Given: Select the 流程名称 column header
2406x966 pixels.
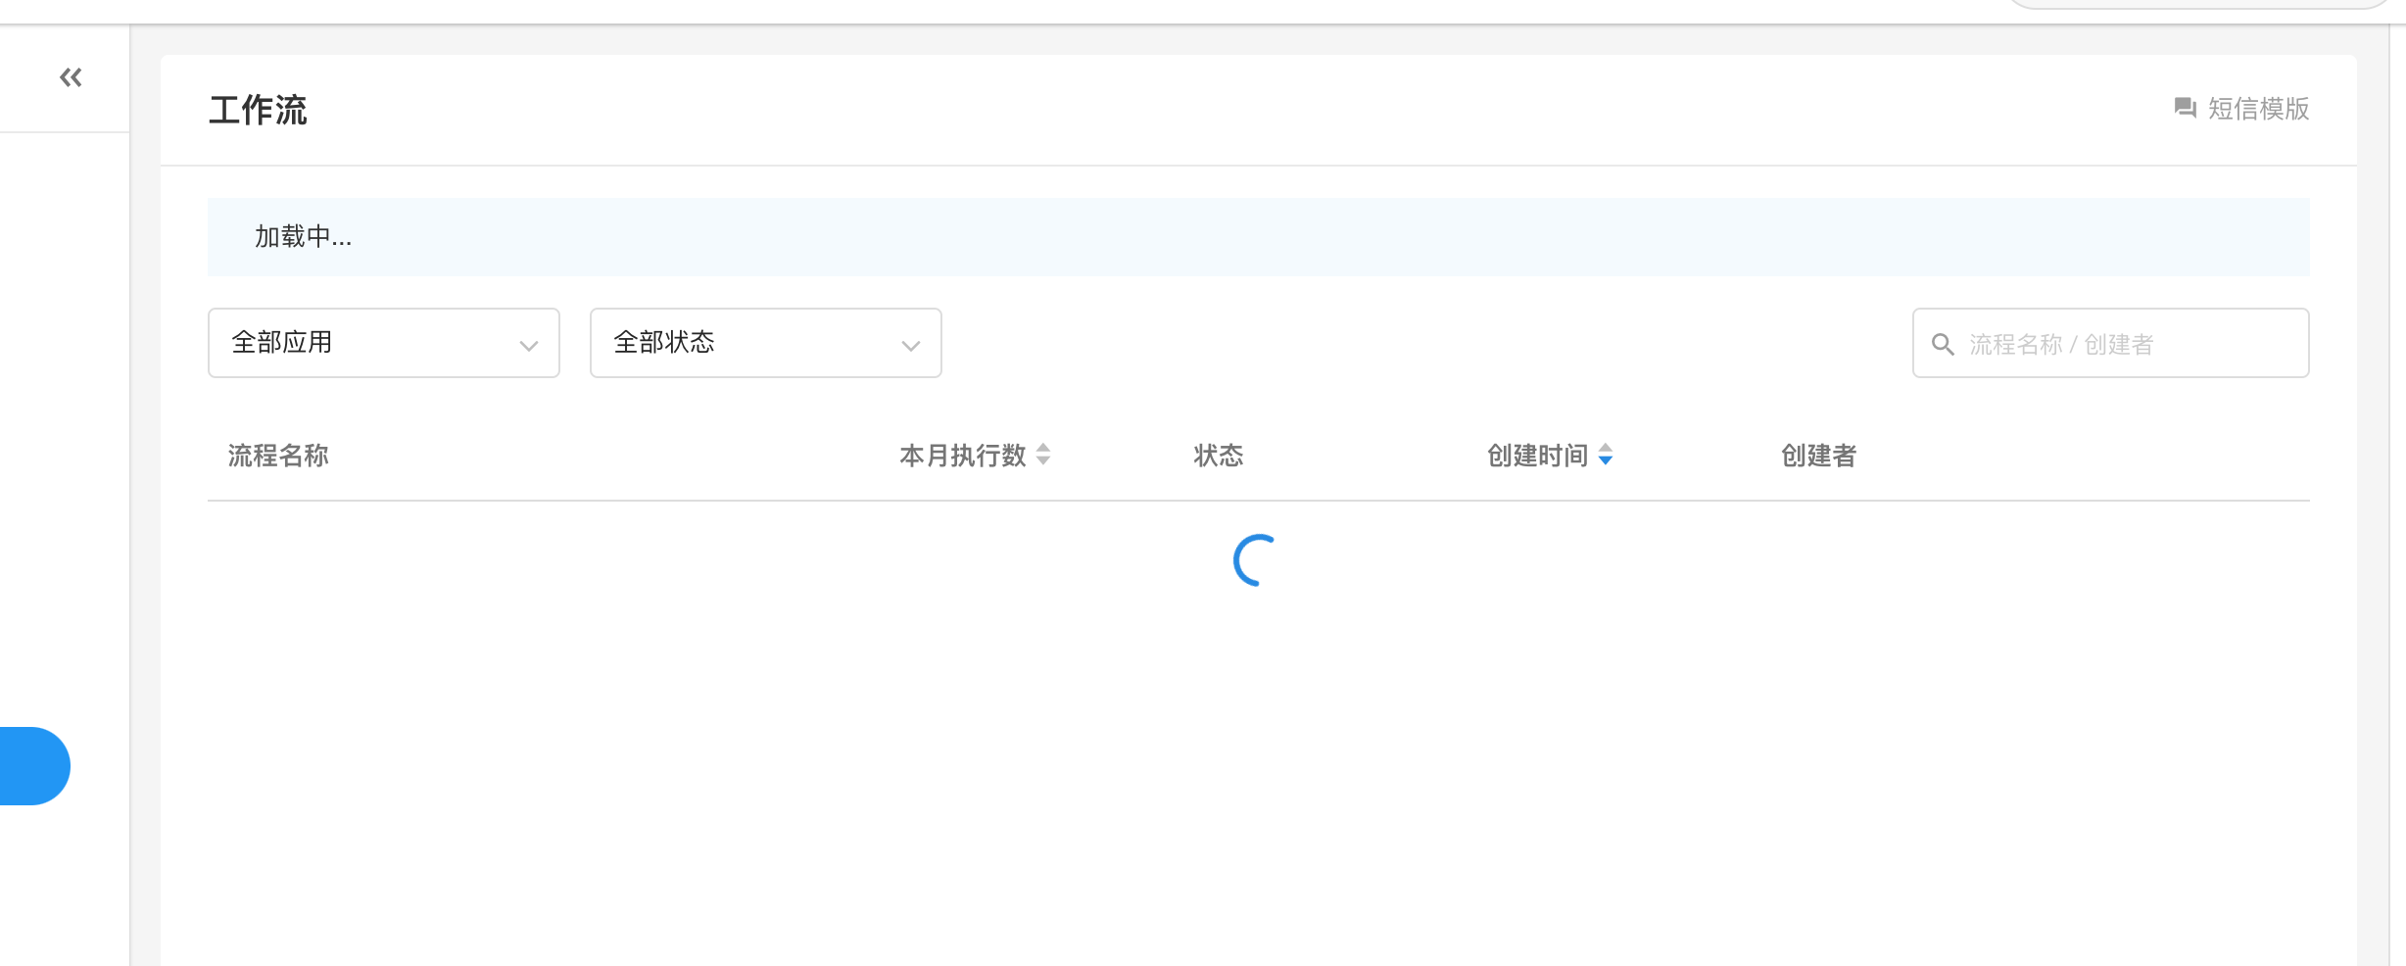Looking at the screenshot, I should (x=277, y=456).
